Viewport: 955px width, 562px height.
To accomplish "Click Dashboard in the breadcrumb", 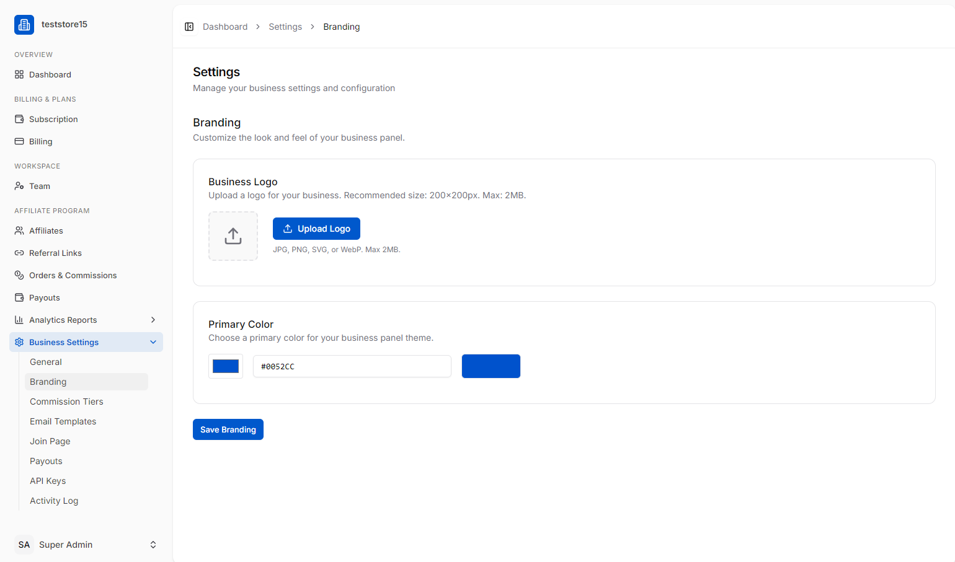I will tap(225, 27).
